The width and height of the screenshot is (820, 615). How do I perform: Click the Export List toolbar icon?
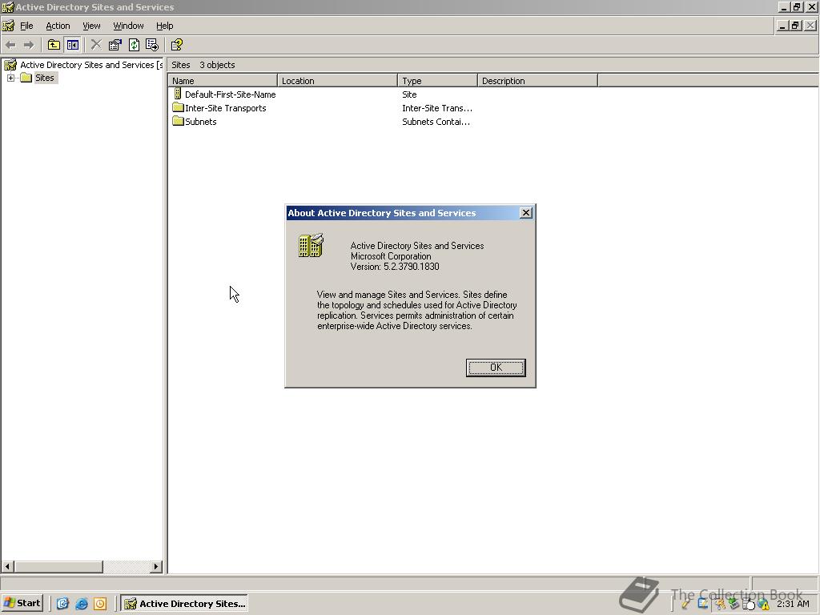(x=152, y=45)
